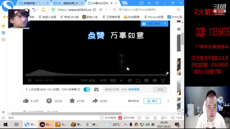
Task: Open the 实时热榜 status bar item
Action: tap(126, 118)
